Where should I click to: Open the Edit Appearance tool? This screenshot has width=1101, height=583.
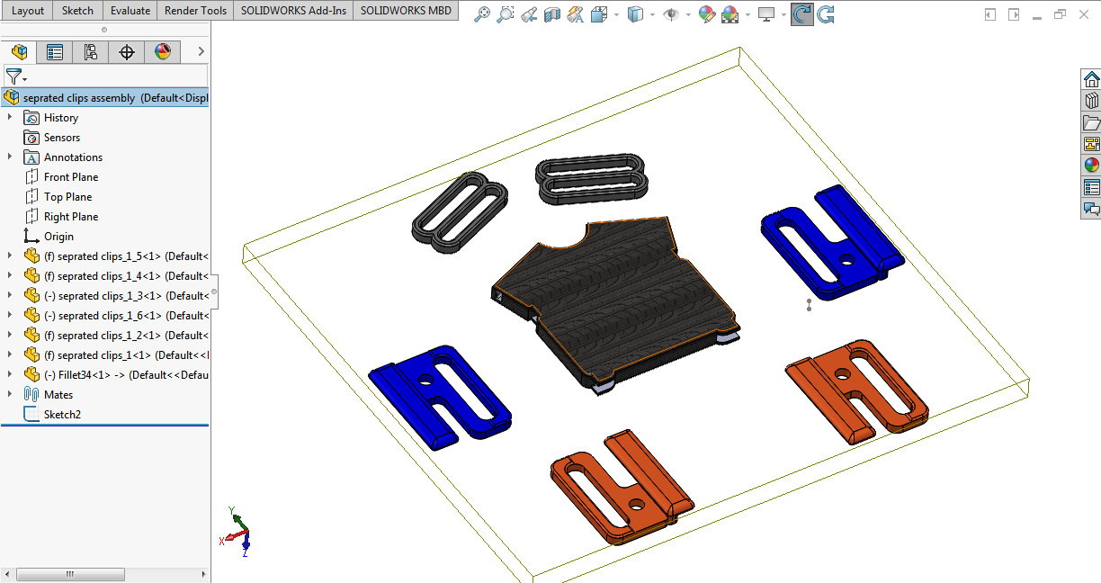click(x=707, y=14)
